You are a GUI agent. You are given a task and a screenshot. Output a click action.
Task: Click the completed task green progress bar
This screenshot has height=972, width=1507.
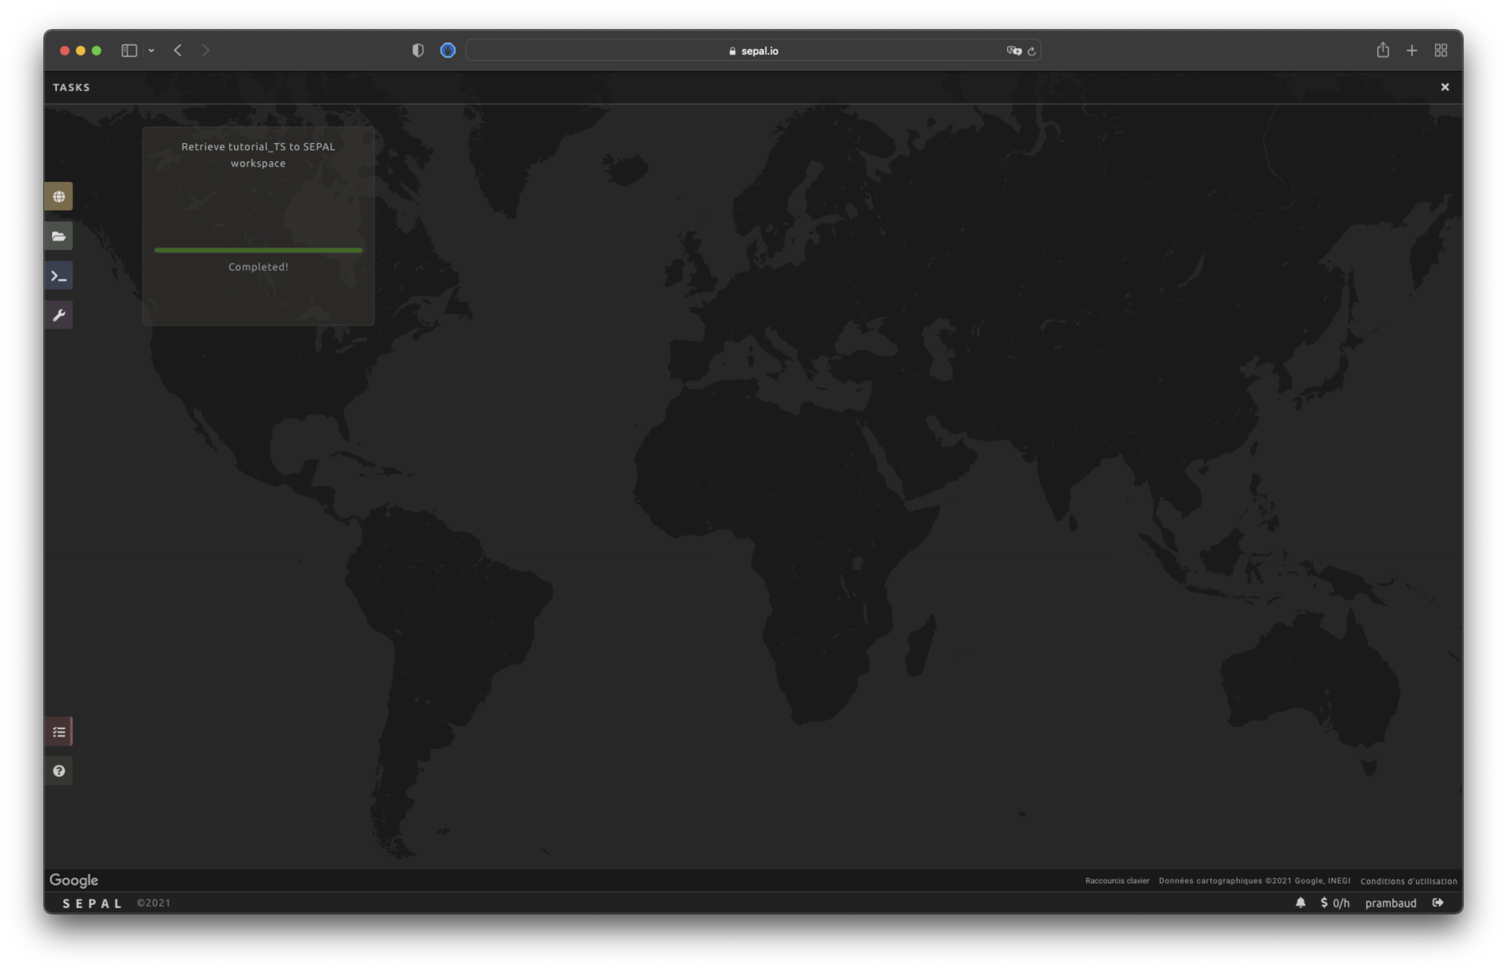click(x=258, y=250)
